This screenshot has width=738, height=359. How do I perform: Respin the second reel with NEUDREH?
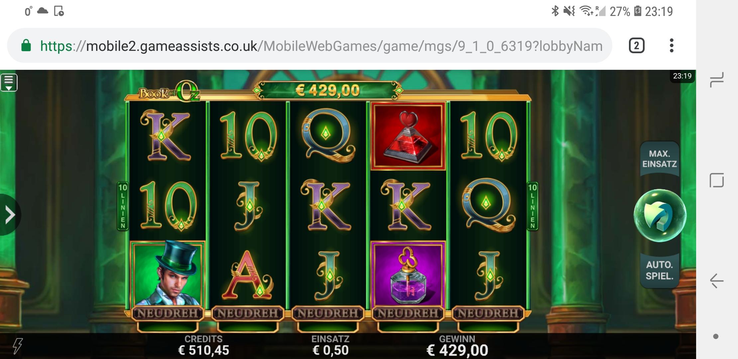[x=248, y=313]
